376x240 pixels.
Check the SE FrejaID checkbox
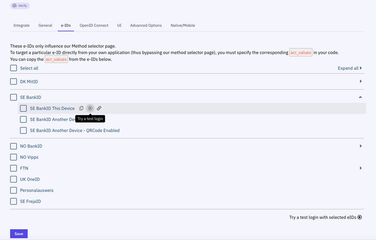(x=13, y=201)
